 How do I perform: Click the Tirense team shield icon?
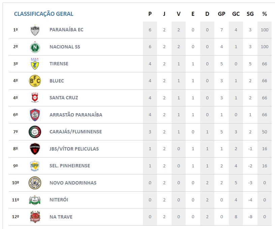[35, 64]
